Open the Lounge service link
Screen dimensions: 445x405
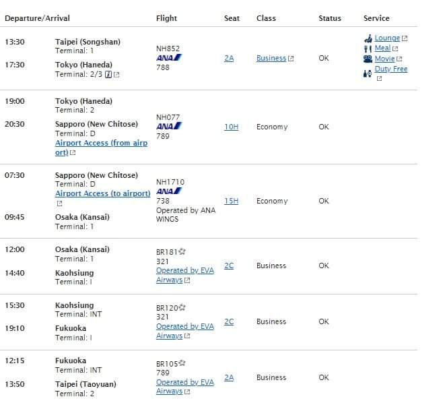387,38
